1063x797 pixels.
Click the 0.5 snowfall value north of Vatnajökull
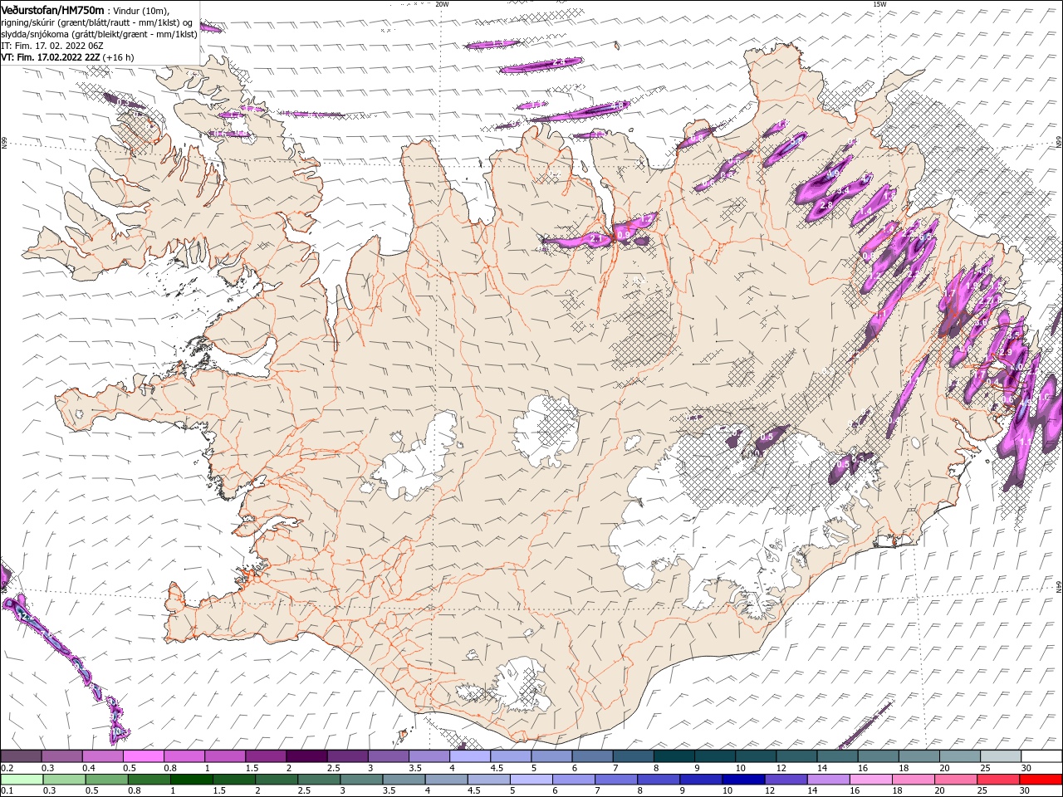coord(767,437)
